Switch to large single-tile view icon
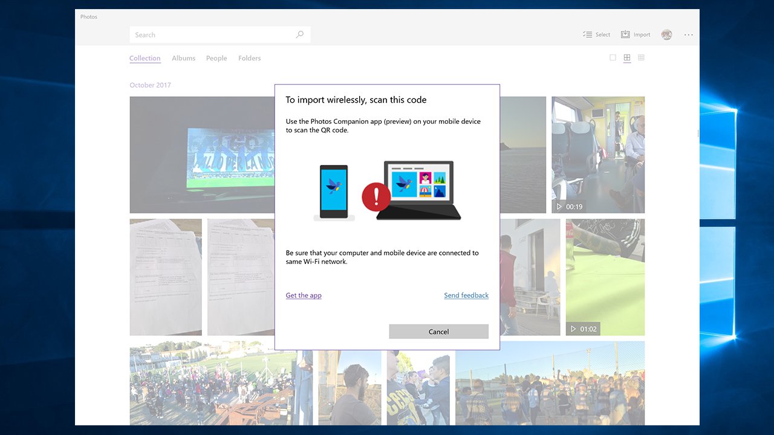Viewport: 774px width, 435px height. tap(613, 58)
